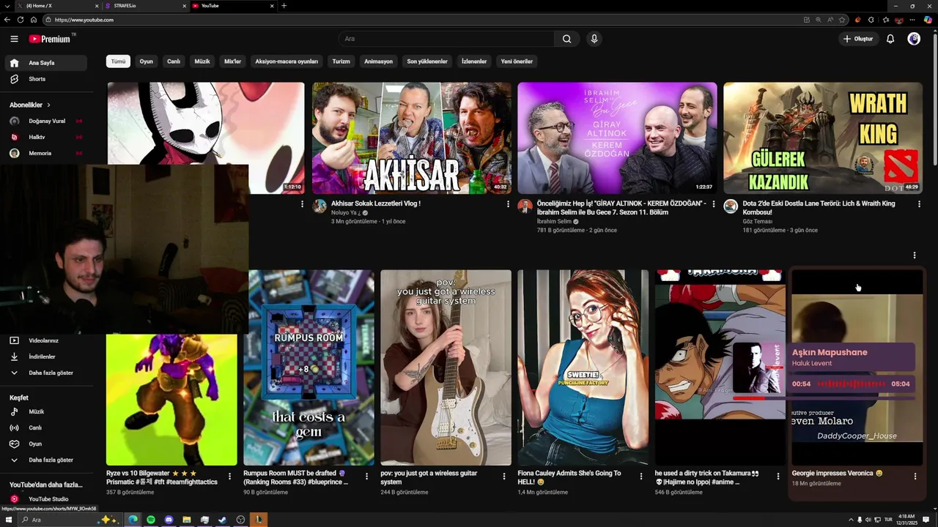
Task: Click the YouTube Premium logo
Action: 50,39
